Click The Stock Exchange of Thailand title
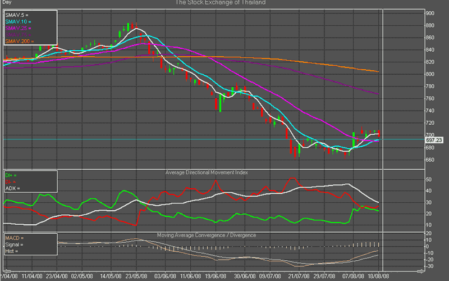 [221, 3]
